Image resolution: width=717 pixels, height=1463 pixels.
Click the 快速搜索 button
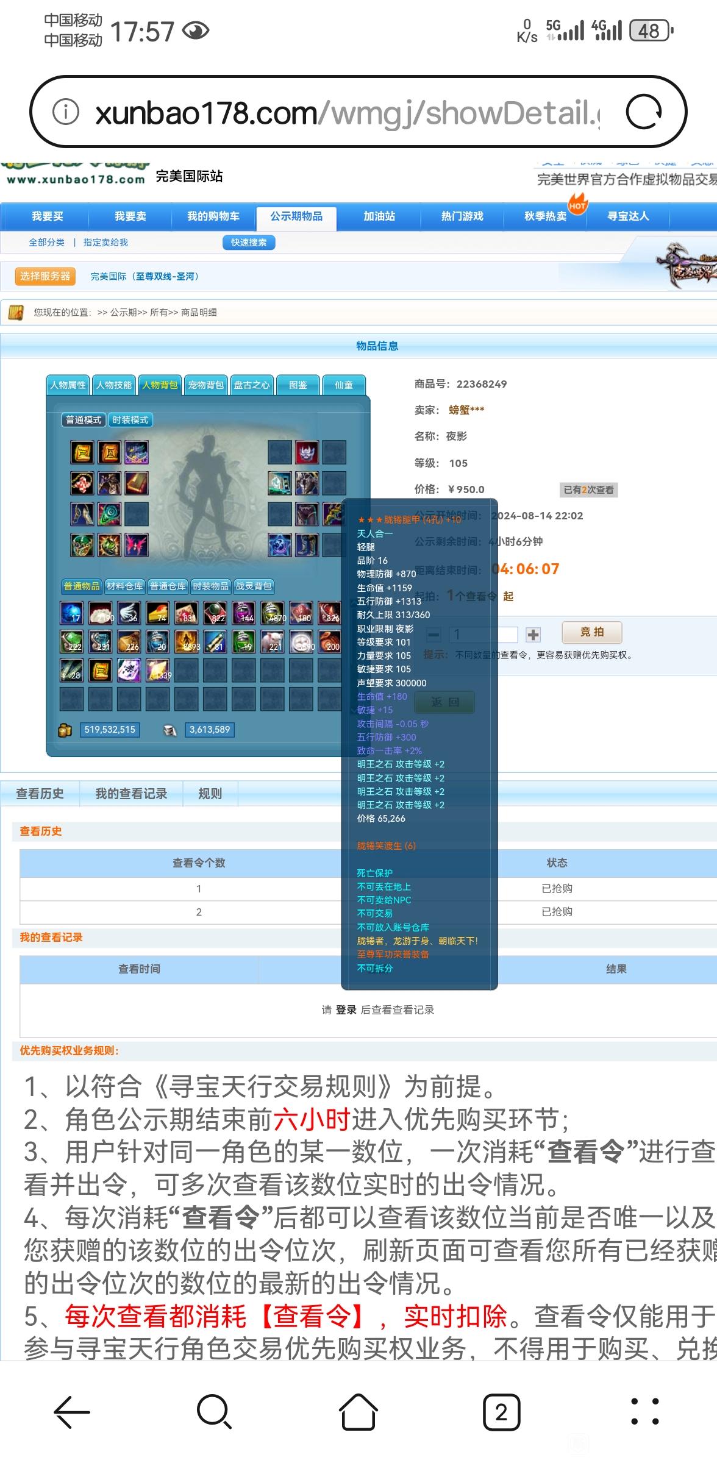tap(249, 243)
